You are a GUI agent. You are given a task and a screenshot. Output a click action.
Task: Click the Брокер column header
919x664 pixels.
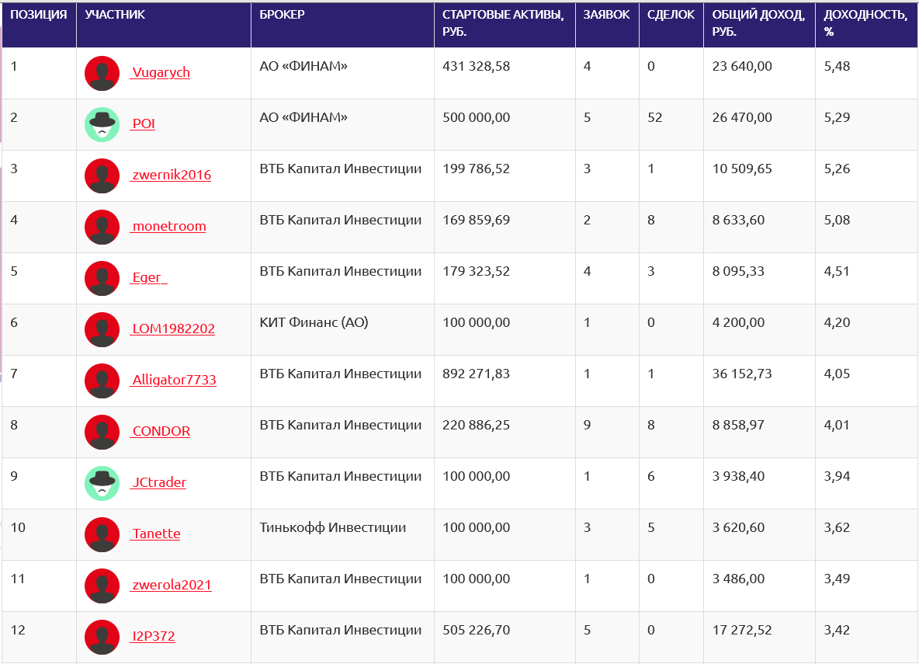(283, 15)
